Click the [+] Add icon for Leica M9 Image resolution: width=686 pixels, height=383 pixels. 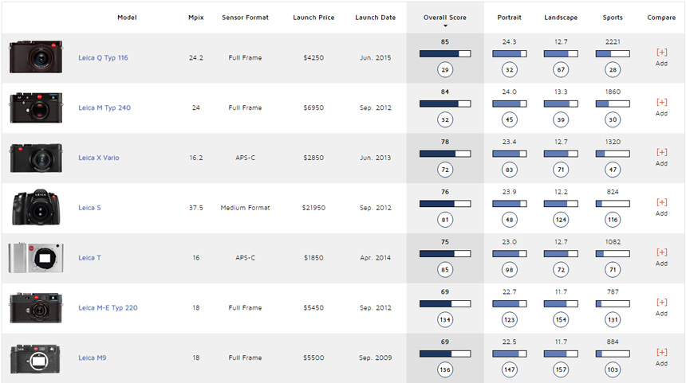[x=661, y=353]
